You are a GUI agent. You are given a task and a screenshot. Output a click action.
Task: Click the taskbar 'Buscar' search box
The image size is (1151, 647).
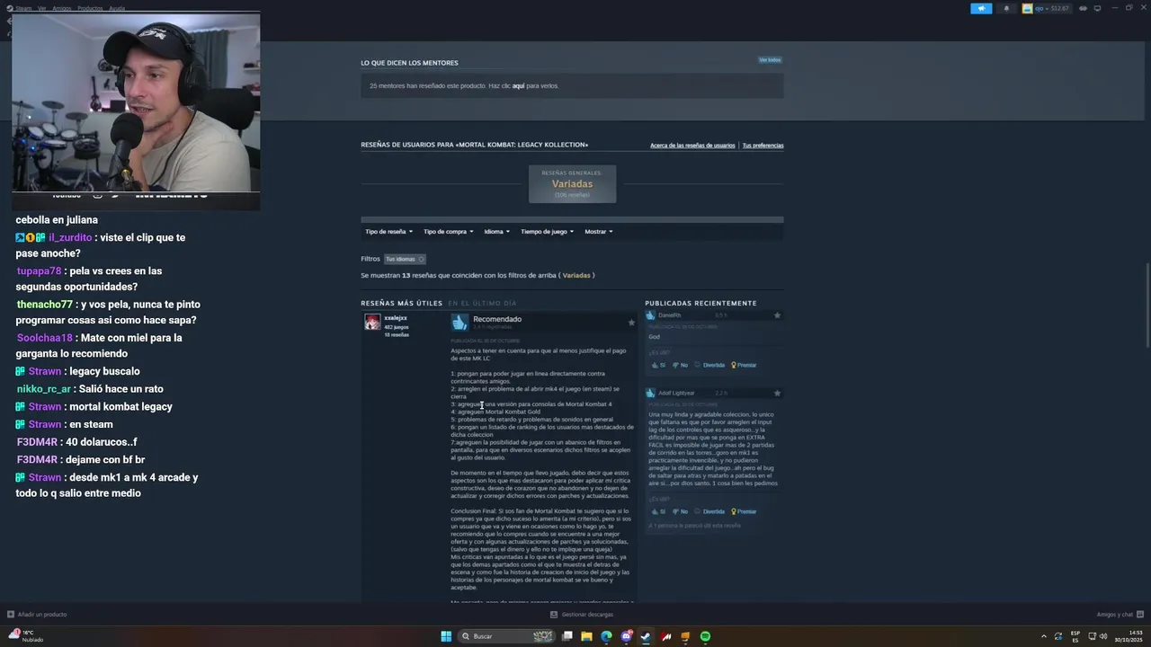coord(508,636)
